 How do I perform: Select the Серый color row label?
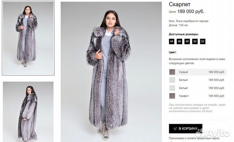tap(183, 72)
